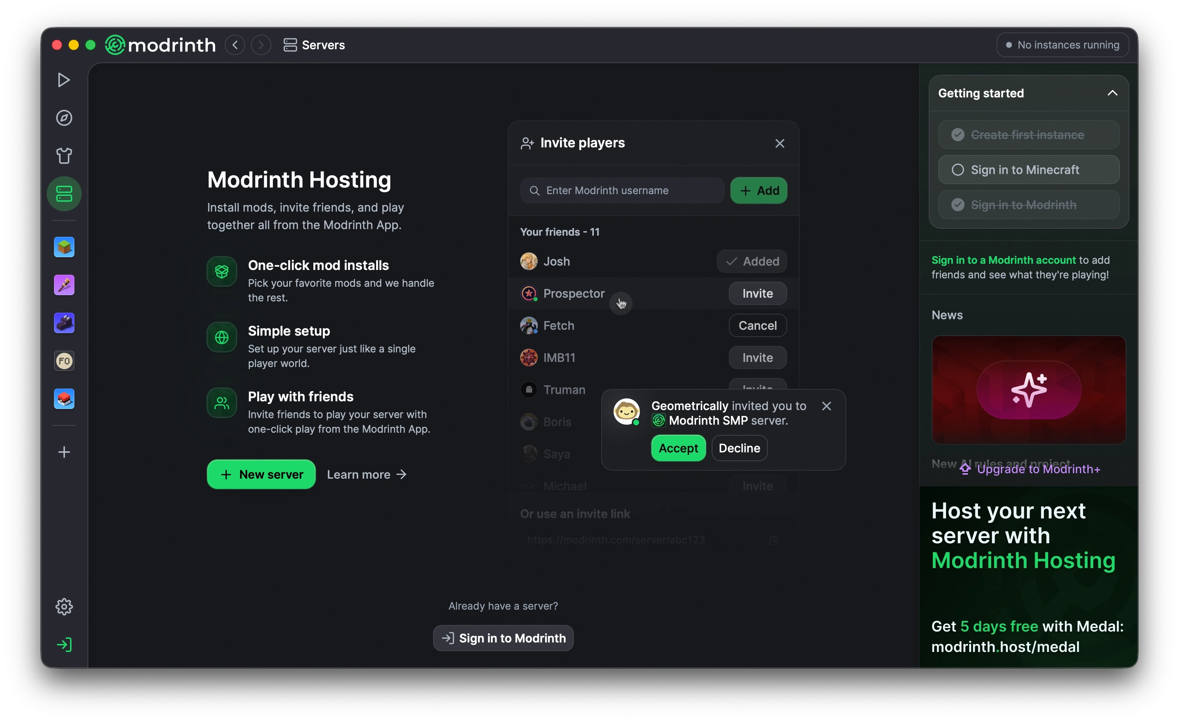This screenshot has width=1179, height=722.
Task: Accept the Modrinth SMP invitation
Action: (x=678, y=448)
